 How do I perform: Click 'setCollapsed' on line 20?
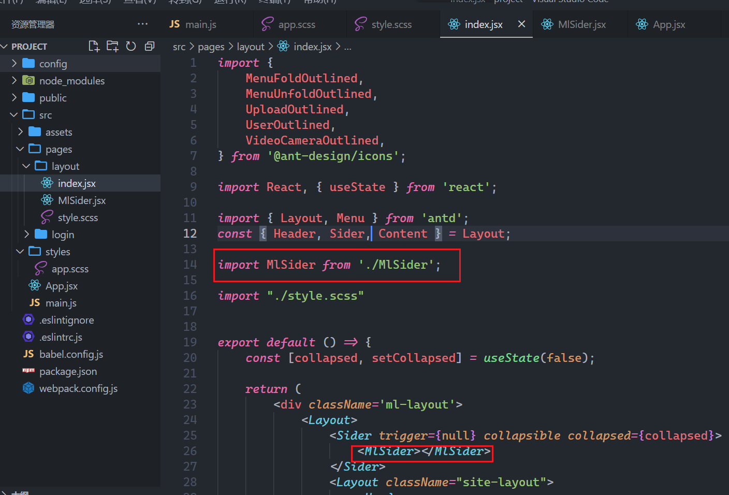(414, 358)
